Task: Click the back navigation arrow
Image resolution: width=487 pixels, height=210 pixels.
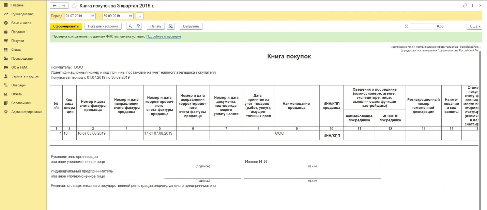Action: click(55, 6)
